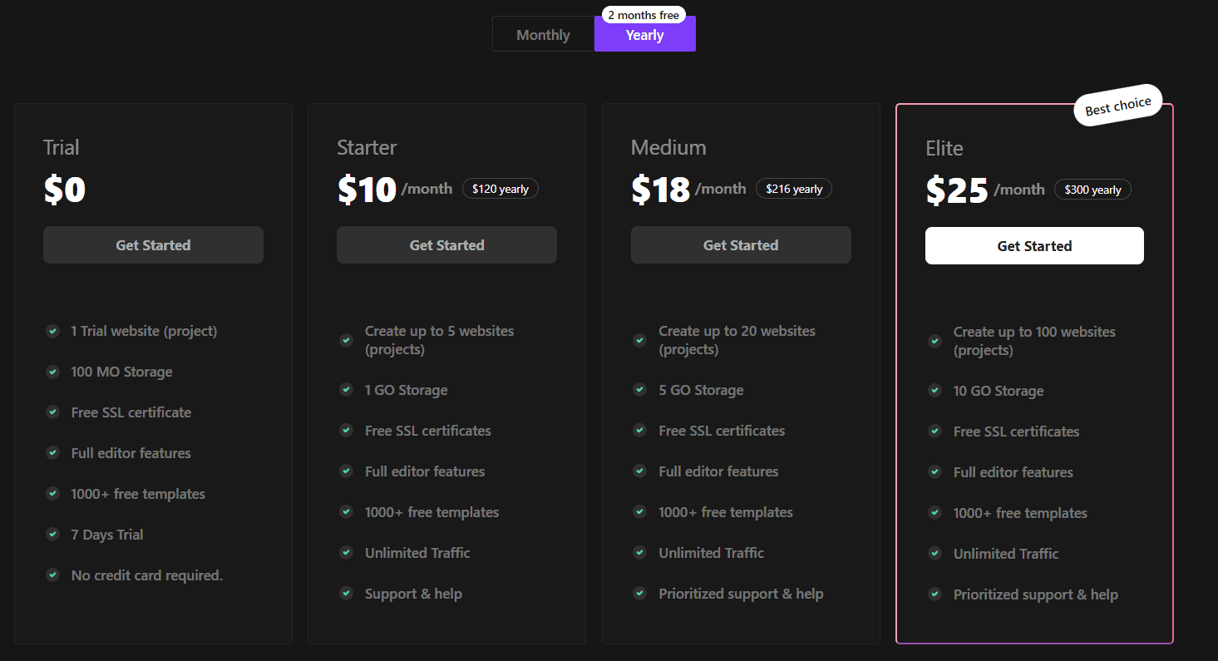The image size is (1218, 661).
Task: Click the '$120 yearly' price pill
Action: [500, 188]
